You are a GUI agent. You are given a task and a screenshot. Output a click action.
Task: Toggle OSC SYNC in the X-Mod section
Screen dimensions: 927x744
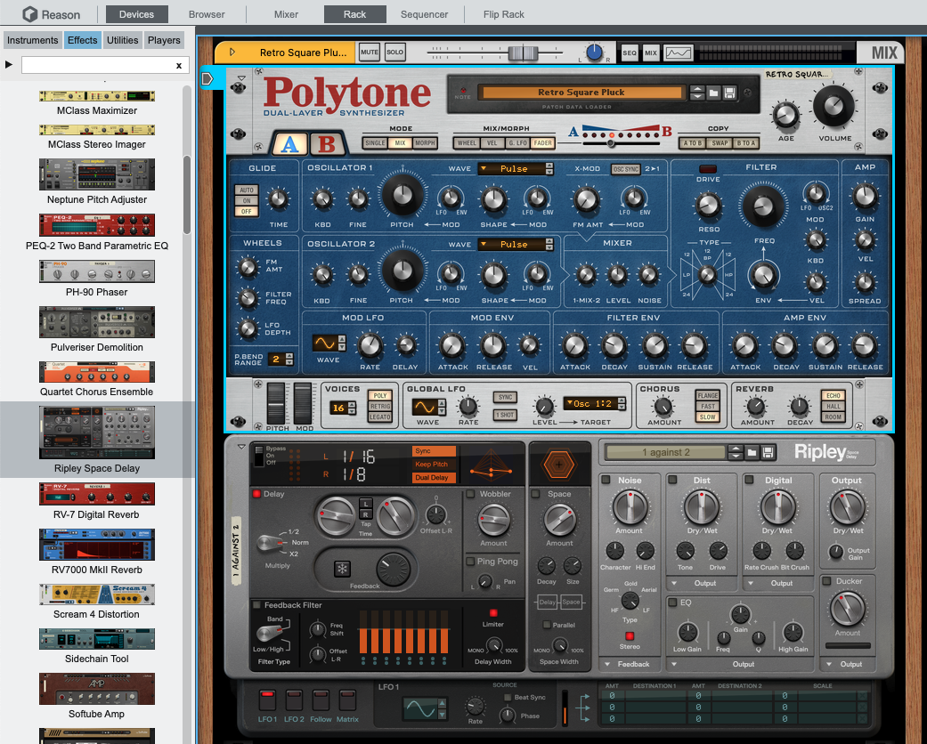625,169
